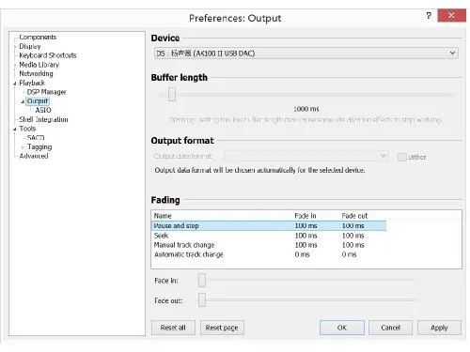Open the Device dropdown list
The width and height of the screenshot is (470, 352).
coord(306,54)
